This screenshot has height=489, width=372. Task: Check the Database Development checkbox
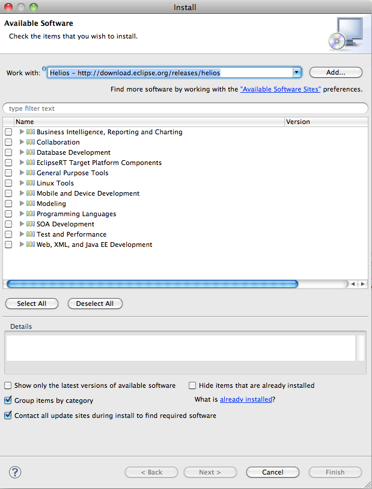[8, 152]
